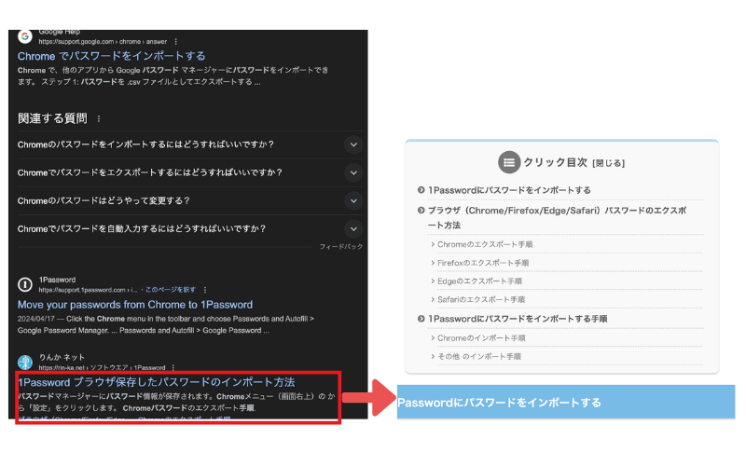
Task: Click the 'https://support.google.com › chrome › answer' breadcrumb
Action: click(103, 42)
